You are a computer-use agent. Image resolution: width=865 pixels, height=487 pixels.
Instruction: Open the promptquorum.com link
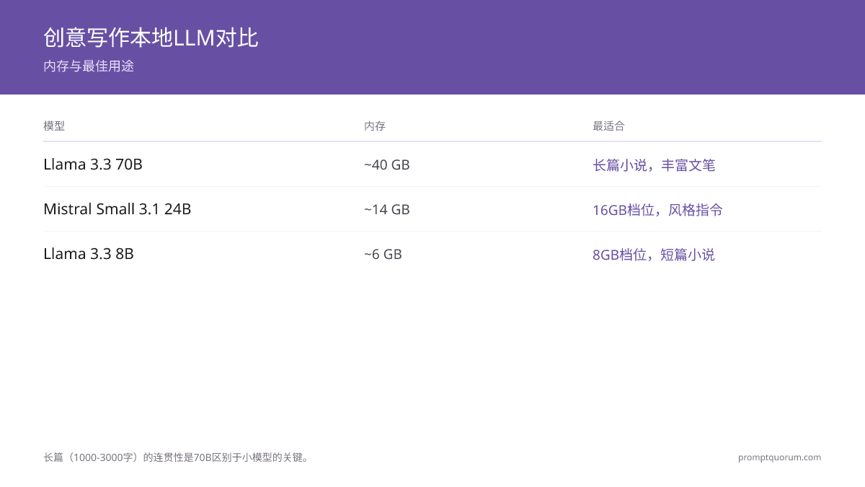pyautogui.click(x=779, y=457)
